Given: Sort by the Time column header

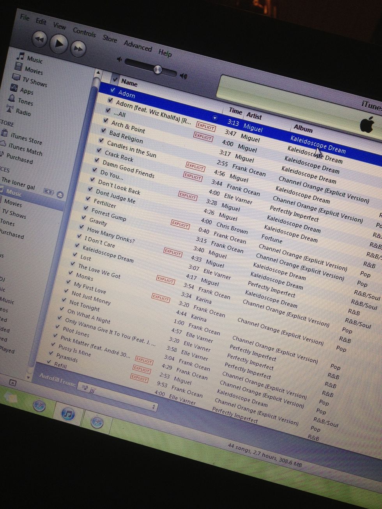Looking at the screenshot, I should (236, 111).
